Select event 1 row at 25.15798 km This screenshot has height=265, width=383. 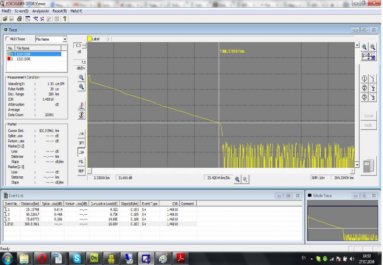coord(100,209)
